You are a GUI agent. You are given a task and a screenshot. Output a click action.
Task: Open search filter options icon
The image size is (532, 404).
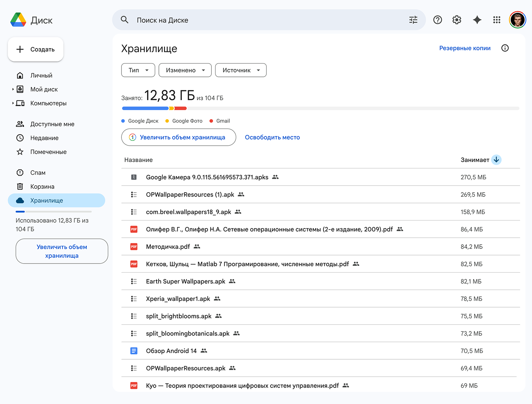point(413,20)
